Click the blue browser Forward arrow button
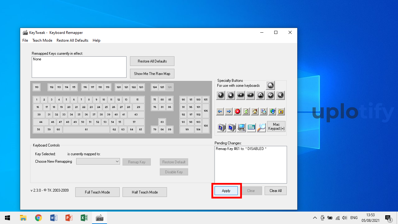 coord(229,111)
